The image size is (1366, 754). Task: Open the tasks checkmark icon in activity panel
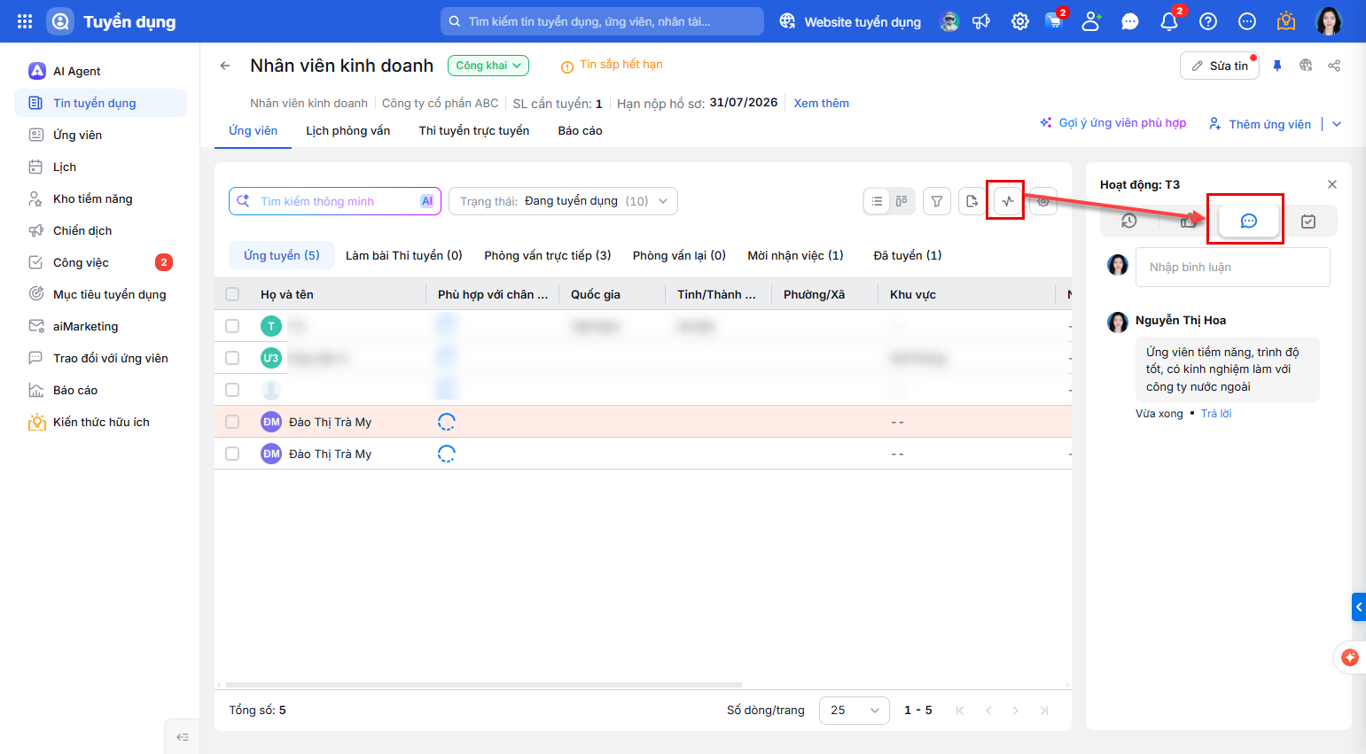click(1308, 222)
